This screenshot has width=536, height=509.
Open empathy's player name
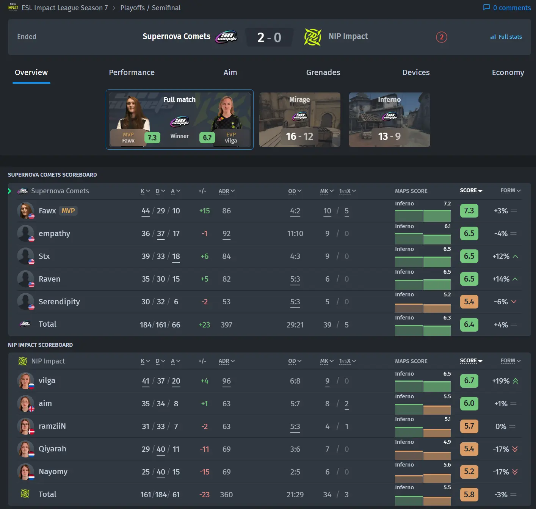(54, 233)
